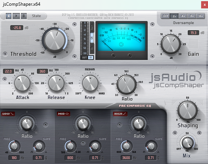Click the compressor Ratio knob
The image size is (208, 164).
[126, 84]
